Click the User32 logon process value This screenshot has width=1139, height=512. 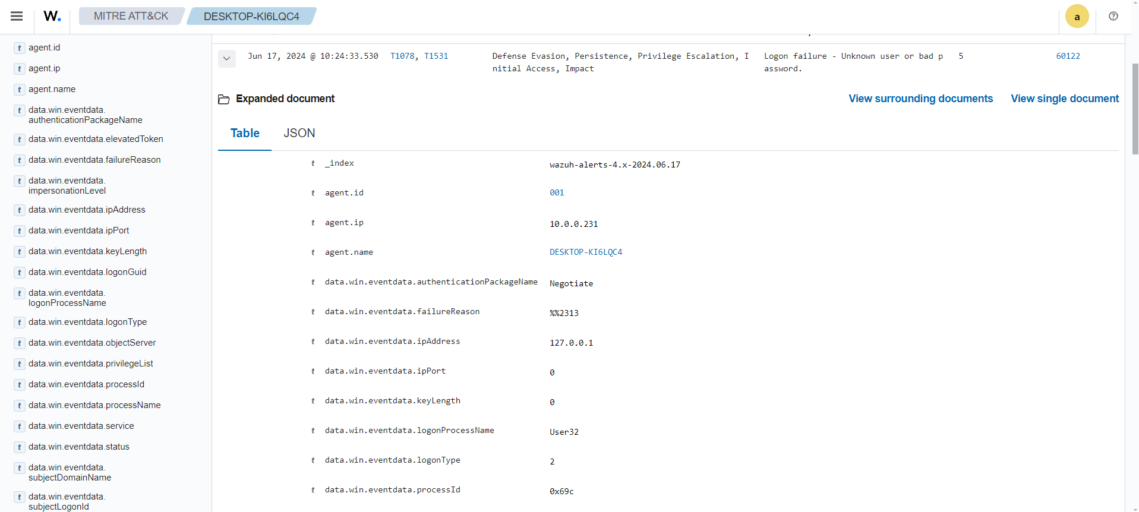click(564, 432)
